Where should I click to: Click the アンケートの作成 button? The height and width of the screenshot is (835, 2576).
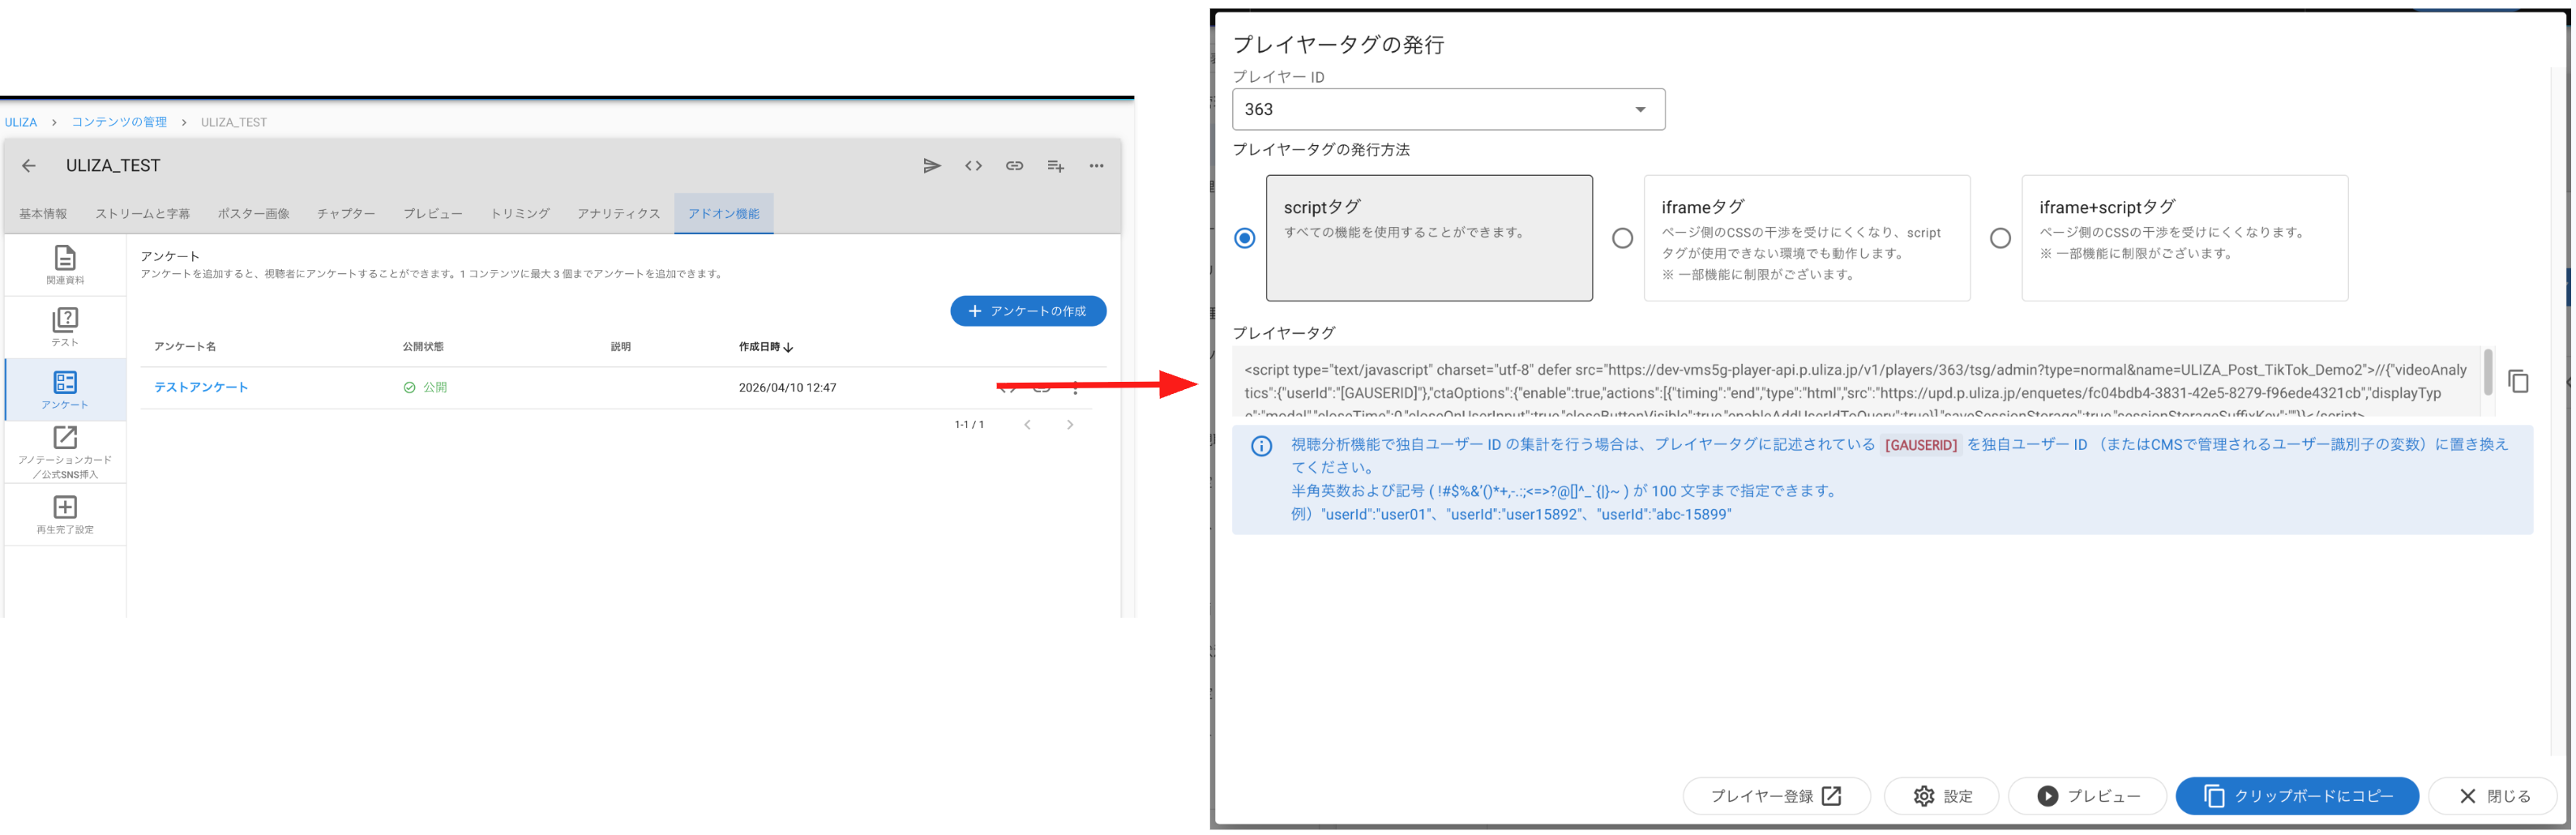point(1027,311)
